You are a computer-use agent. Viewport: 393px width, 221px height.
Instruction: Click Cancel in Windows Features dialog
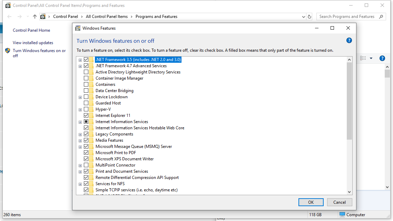[340, 202]
